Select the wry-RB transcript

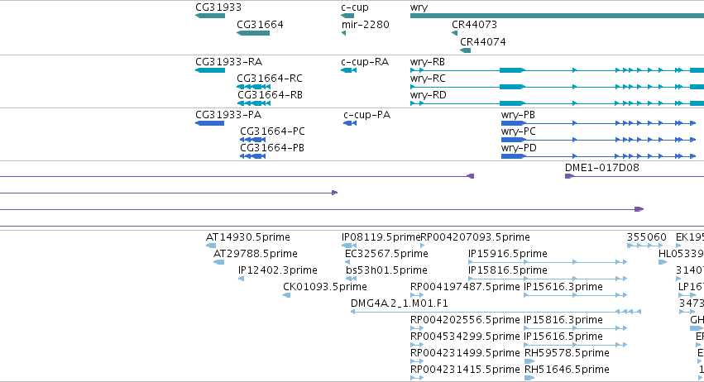(557, 70)
